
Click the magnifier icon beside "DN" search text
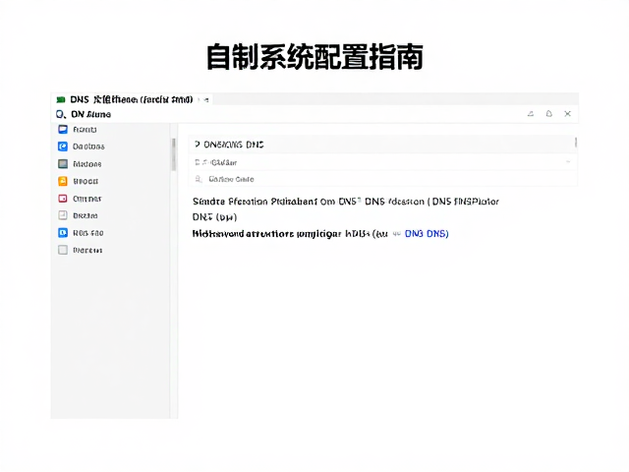click(x=61, y=114)
